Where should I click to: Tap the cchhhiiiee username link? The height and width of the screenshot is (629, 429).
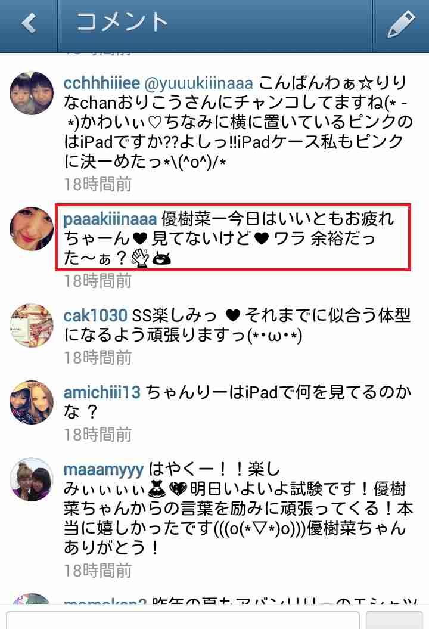102,84
